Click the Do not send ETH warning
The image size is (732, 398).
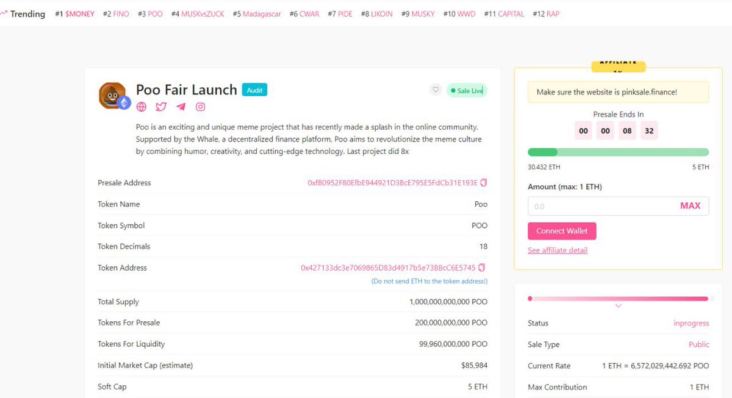429,281
